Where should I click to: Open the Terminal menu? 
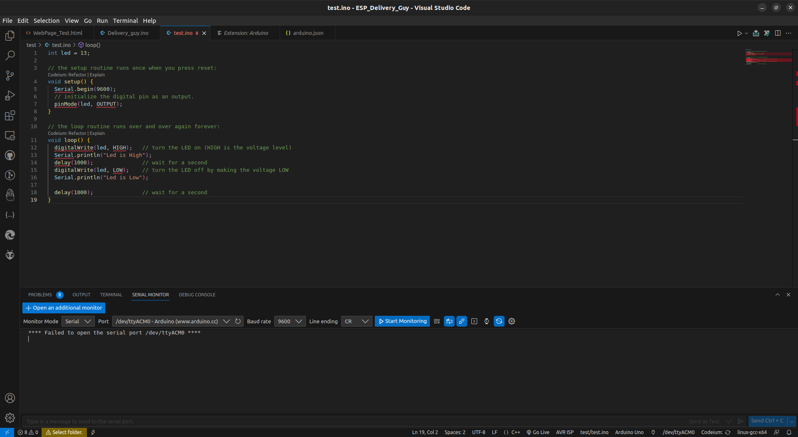[125, 20]
